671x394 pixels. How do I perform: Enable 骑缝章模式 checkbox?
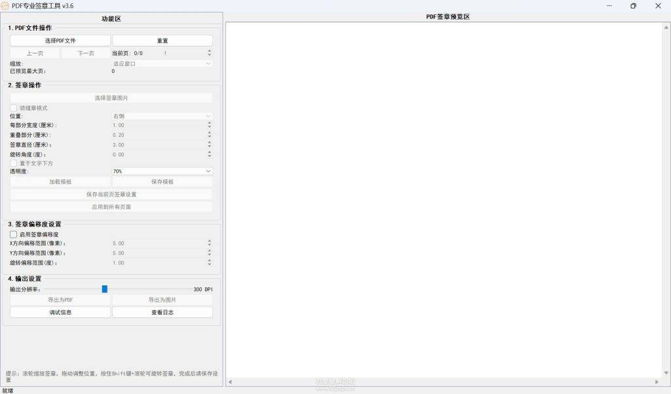tap(13, 108)
